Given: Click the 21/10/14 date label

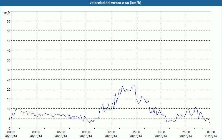Looking at the screenshot, I should tap(211, 136).
